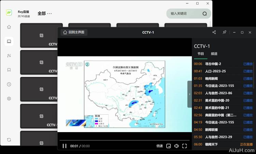Screen dimensions: 256x154
Task: Pause the CCTV-1 video playback
Action: pos(65,146)
